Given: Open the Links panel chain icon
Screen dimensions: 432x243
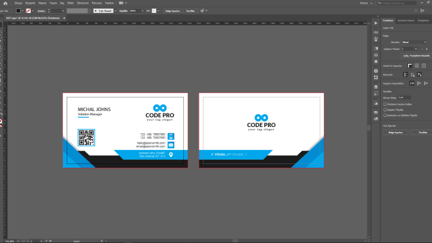Looking at the screenshot, I should pyautogui.click(x=376, y=33).
